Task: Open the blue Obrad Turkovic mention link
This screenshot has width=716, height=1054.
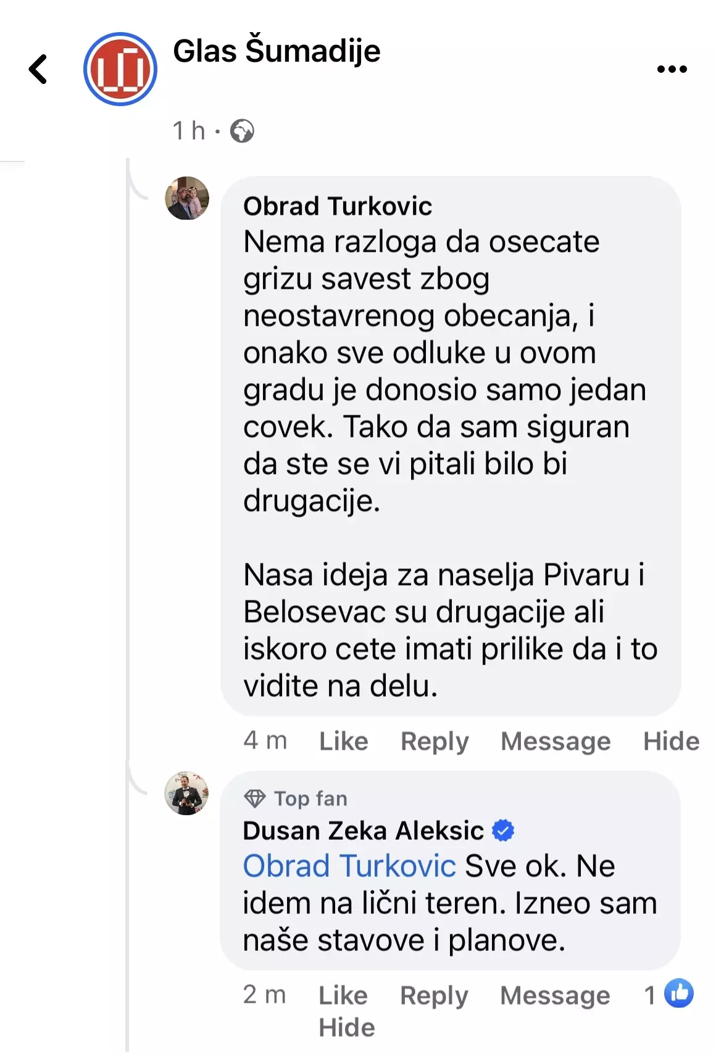Action: pyautogui.click(x=349, y=866)
